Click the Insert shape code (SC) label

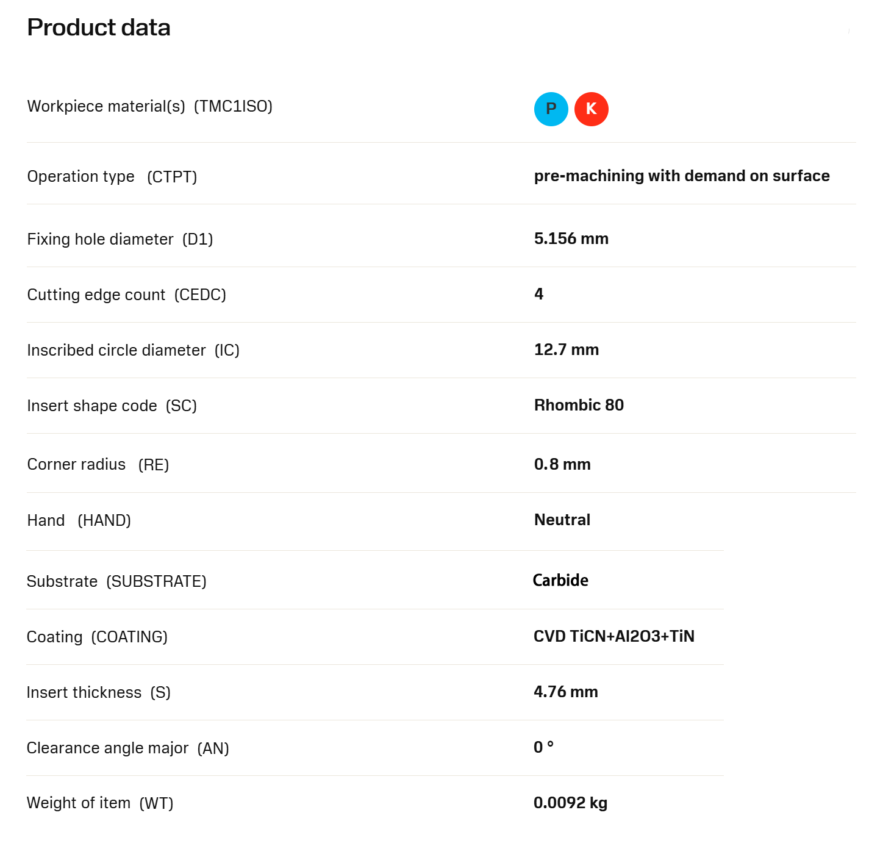tap(112, 406)
